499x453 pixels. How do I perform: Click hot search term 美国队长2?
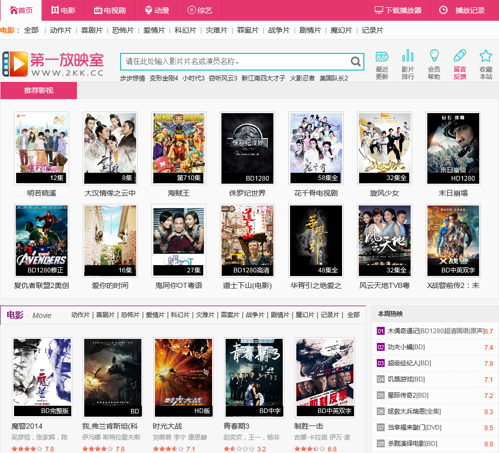pyautogui.click(x=334, y=78)
